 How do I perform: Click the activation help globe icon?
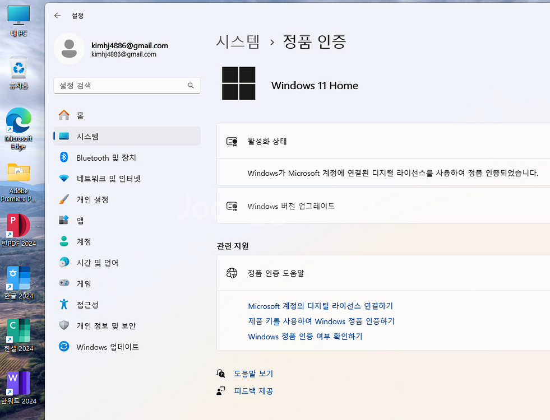point(232,273)
